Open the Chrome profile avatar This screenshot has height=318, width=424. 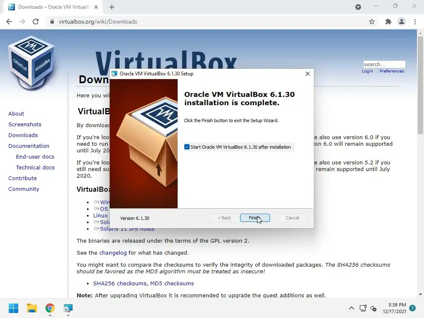click(x=402, y=22)
